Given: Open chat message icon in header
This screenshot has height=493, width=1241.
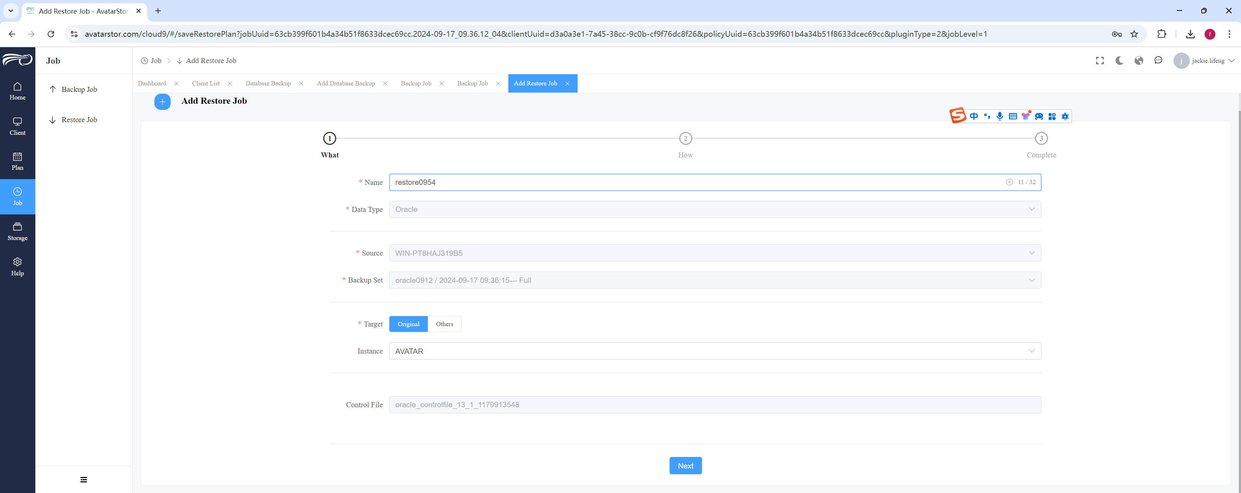Looking at the screenshot, I should pos(1158,61).
